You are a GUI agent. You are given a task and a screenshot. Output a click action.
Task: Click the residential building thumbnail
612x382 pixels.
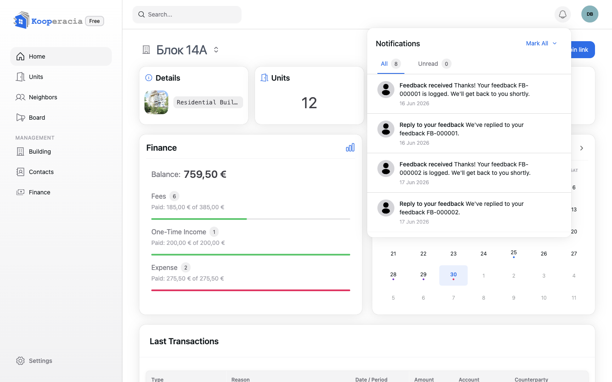pyautogui.click(x=156, y=102)
